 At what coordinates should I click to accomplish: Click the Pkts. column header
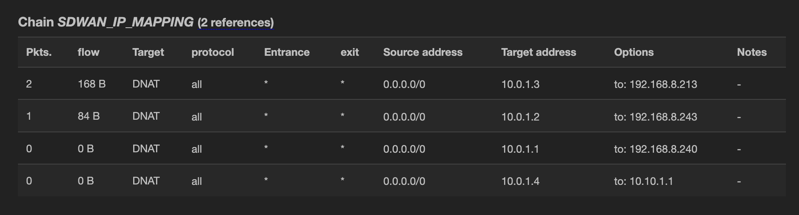(x=39, y=52)
